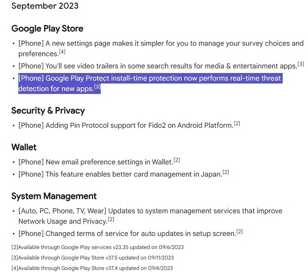
Task: Click footnote [3] after video trailers item
Action: 301,64
